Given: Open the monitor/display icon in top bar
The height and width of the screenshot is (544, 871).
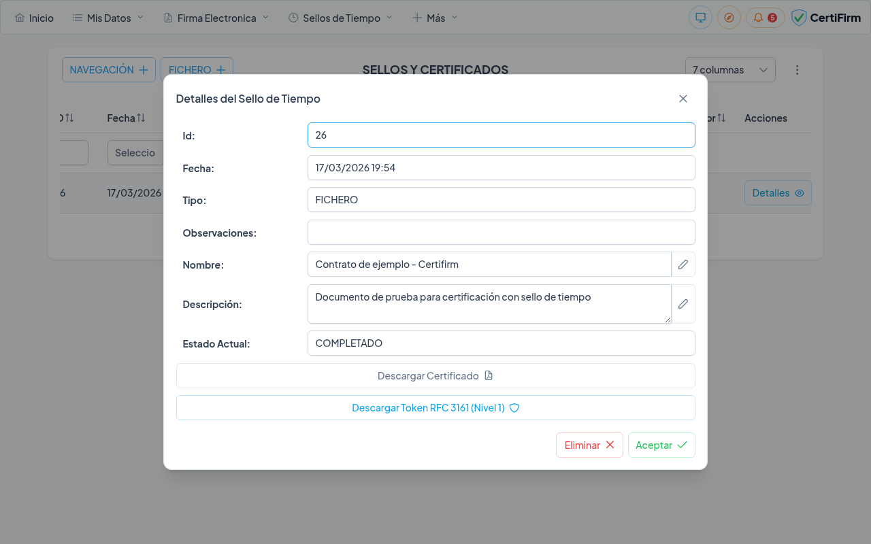Looking at the screenshot, I should tap(700, 17).
